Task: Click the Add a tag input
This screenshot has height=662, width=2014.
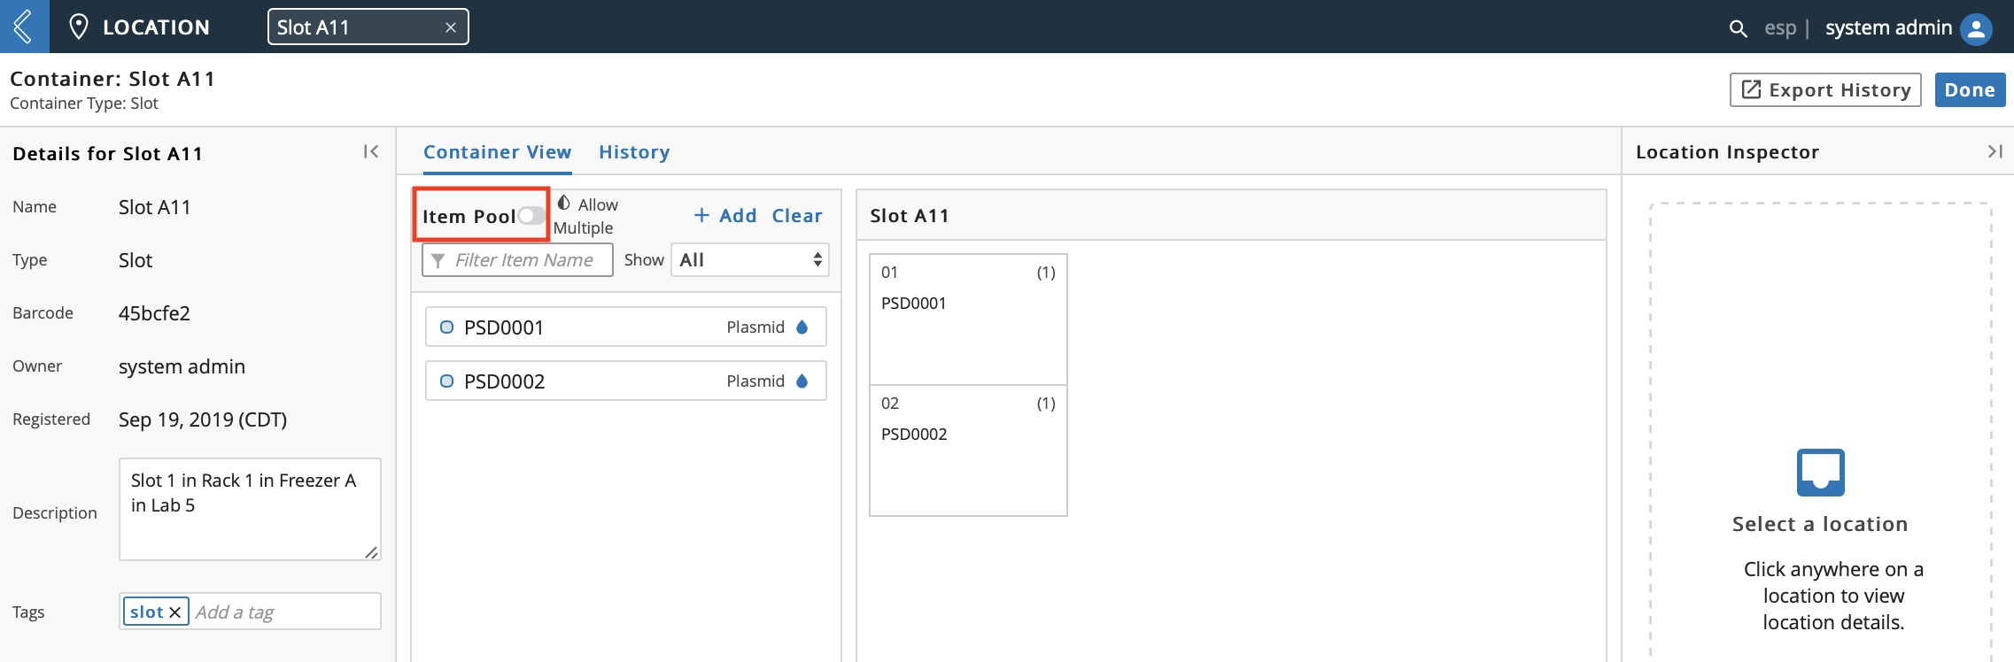Action: pos(285,612)
